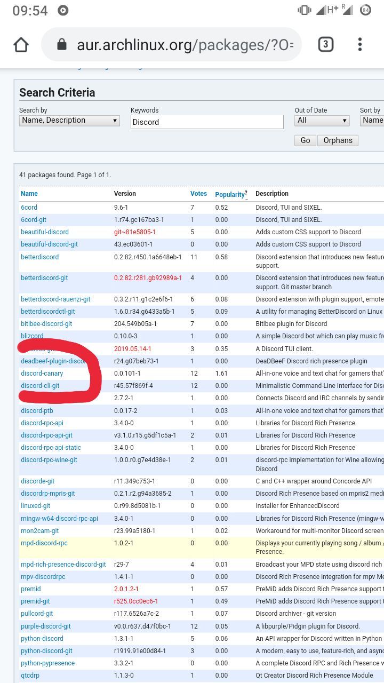Tap the browser home icon
This screenshot has height=683, width=384.
point(21,45)
